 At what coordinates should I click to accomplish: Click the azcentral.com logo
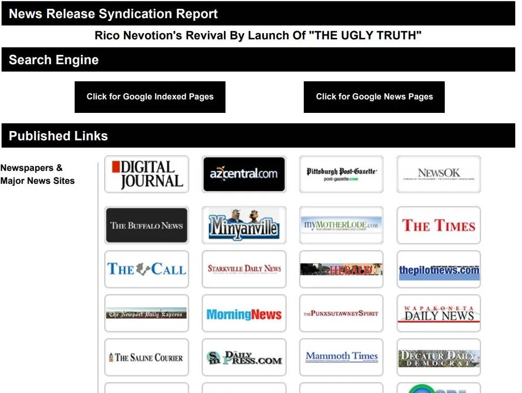pyautogui.click(x=244, y=174)
